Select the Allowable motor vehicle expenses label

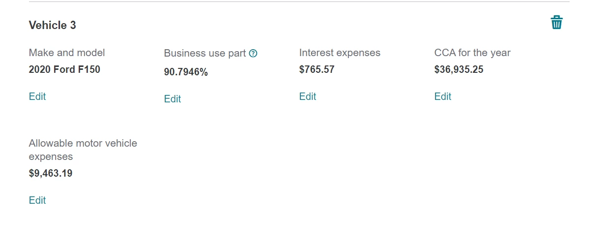pos(83,150)
